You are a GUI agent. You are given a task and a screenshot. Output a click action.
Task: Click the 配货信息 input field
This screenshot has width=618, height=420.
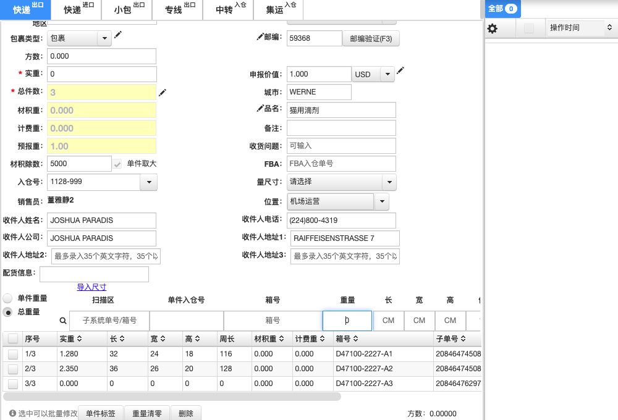pos(94,274)
